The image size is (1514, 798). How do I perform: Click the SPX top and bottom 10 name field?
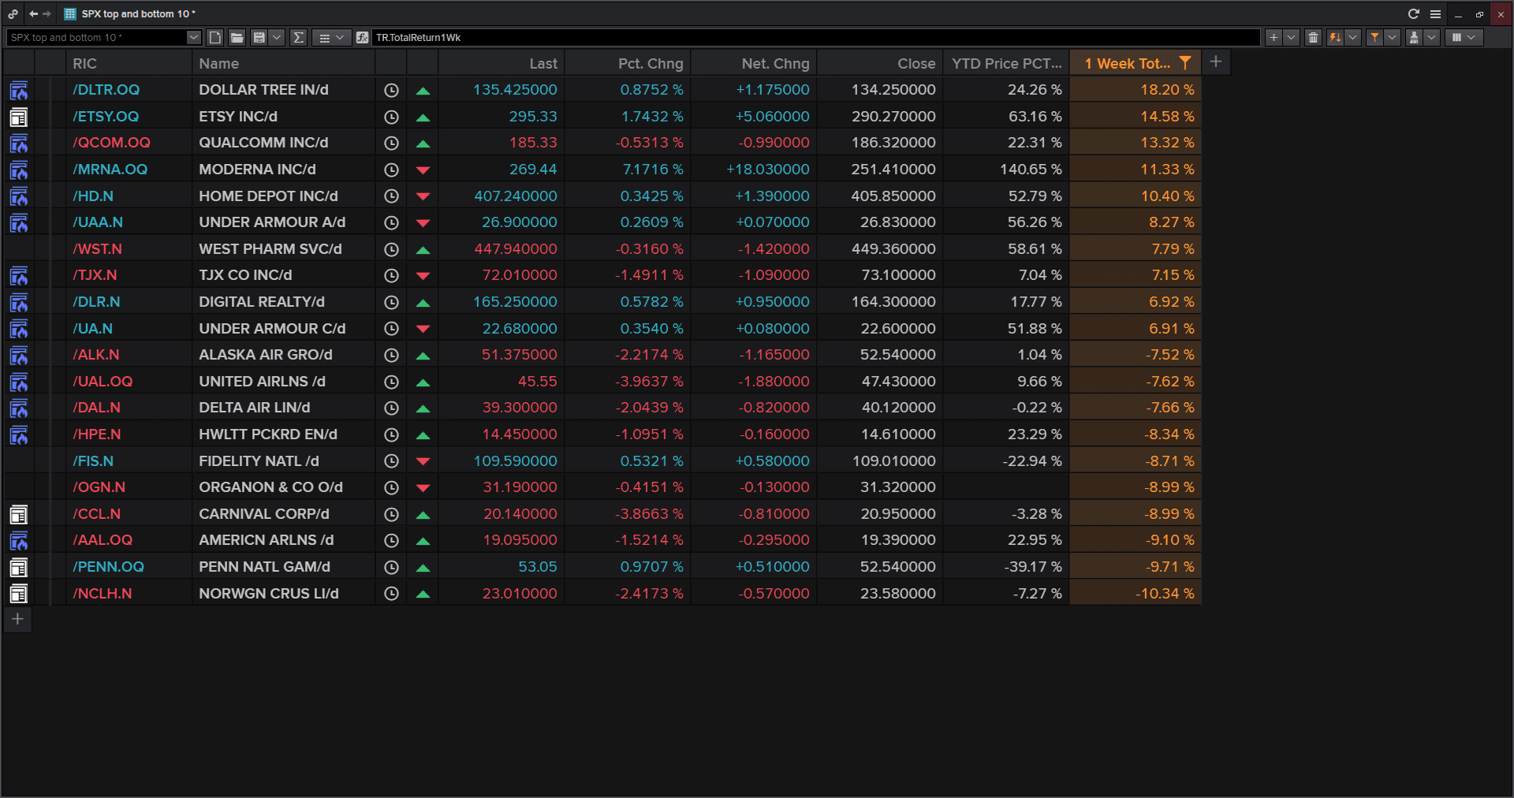(96, 37)
